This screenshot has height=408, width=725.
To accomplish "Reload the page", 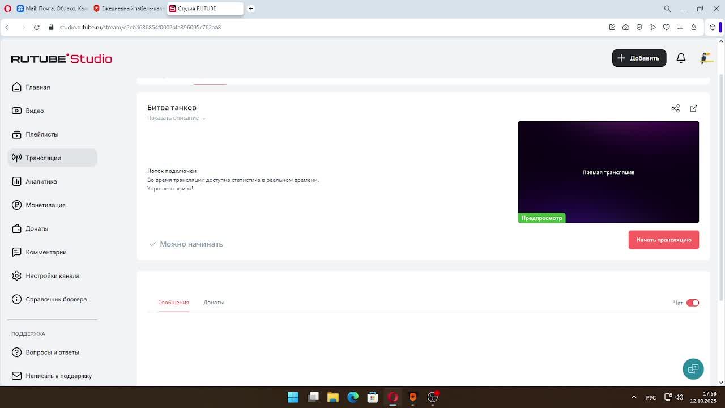I will point(37,27).
